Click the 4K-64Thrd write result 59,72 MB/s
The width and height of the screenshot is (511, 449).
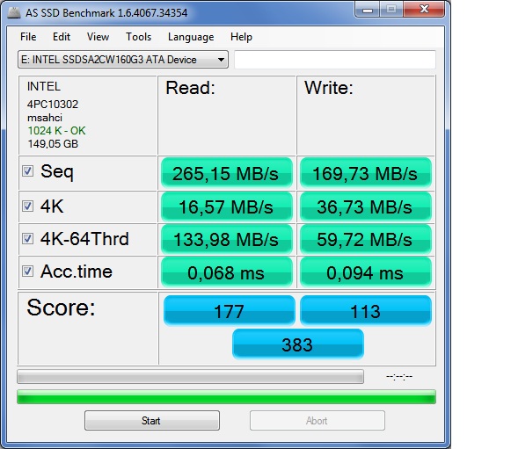pos(366,239)
